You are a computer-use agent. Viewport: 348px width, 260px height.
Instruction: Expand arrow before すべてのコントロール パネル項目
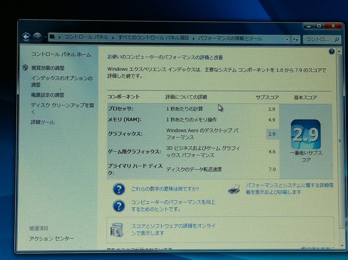point(113,38)
